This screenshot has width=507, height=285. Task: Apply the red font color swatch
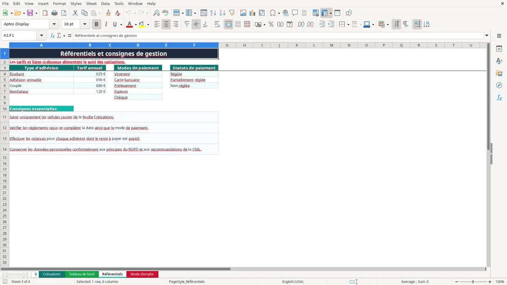click(x=130, y=24)
